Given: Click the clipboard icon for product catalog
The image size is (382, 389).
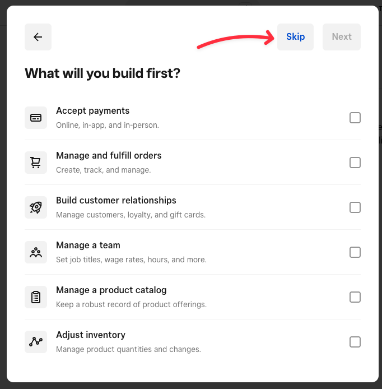Looking at the screenshot, I should 36,297.
